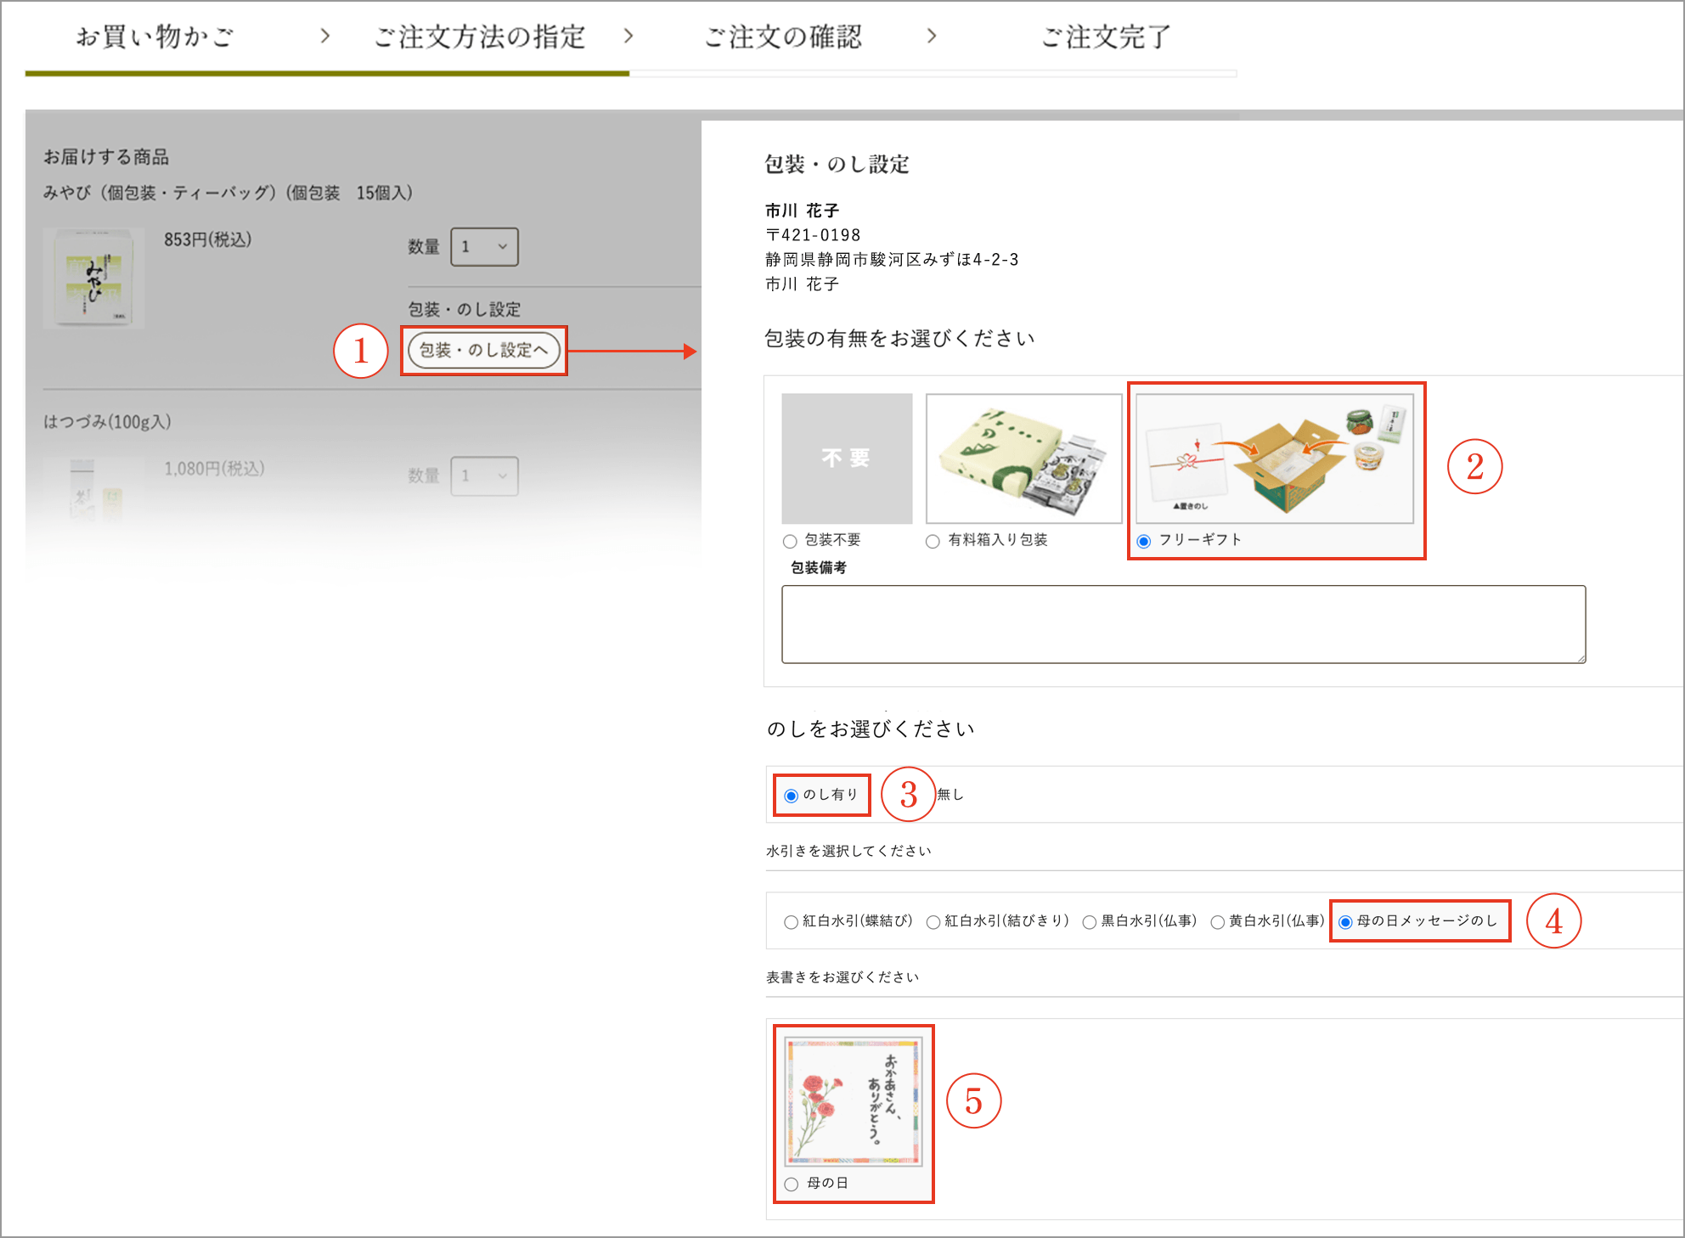Select 黄白水引(仏事) option

click(x=1218, y=920)
